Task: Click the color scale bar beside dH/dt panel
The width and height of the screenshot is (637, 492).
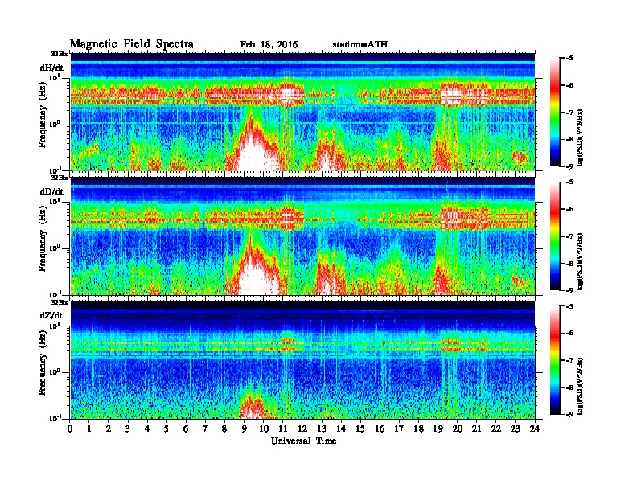Action: click(555, 112)
